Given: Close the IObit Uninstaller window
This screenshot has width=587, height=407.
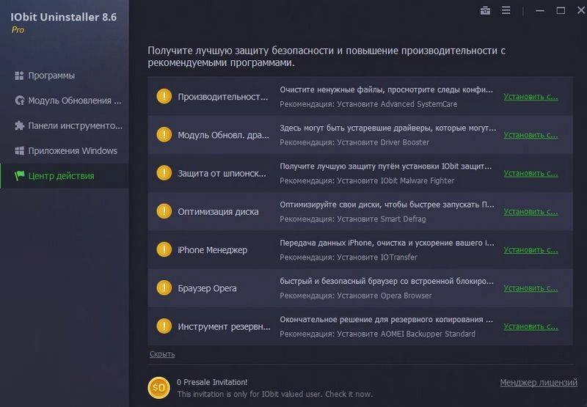Looking at the screenshot, I should [581, 10].
